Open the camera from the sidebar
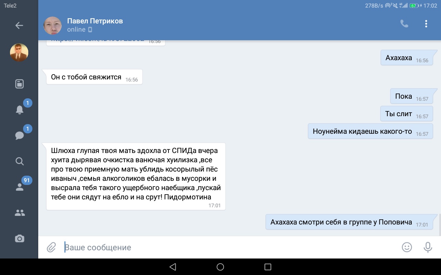Viewport: 441px width, 275px height. tap(20, 239)
